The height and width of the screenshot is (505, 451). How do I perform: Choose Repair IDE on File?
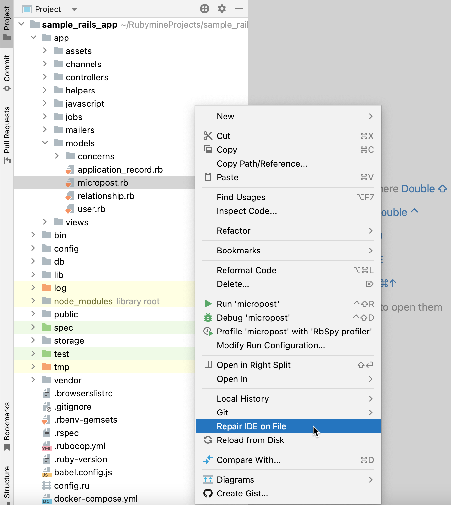pos(251,426)
